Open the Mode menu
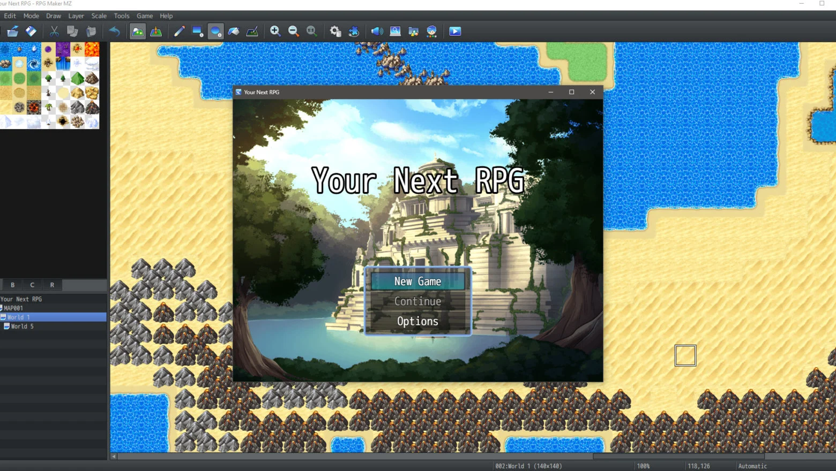The image size is (836, 471). (31, 16)
